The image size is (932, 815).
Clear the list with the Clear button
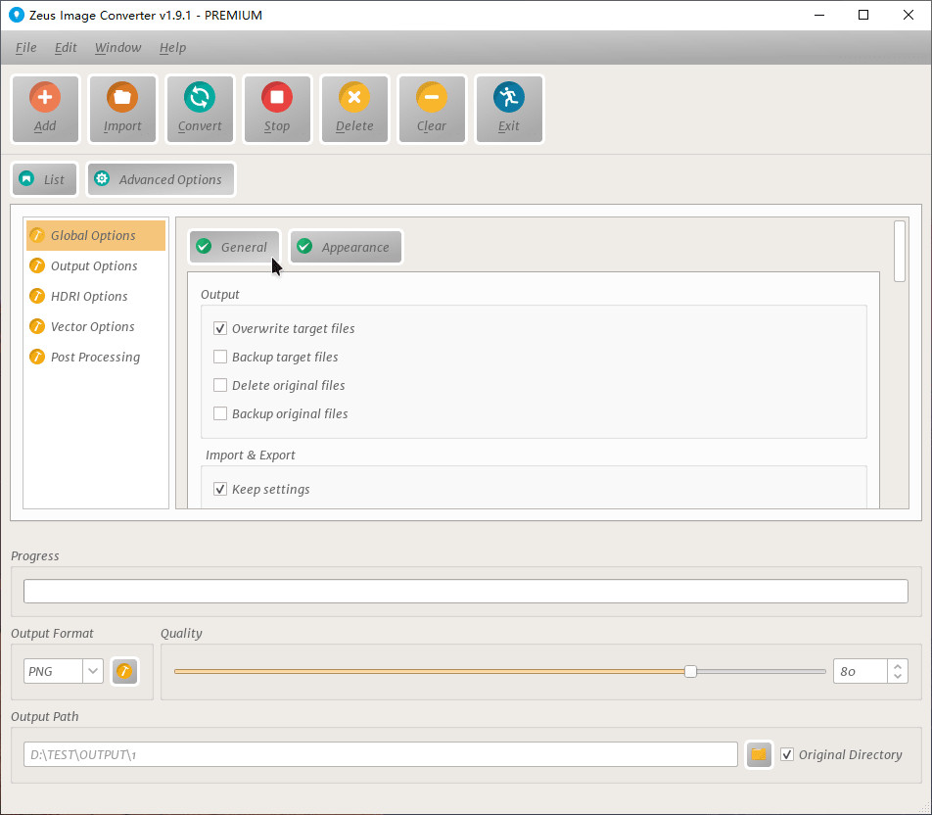pos(432,109)
